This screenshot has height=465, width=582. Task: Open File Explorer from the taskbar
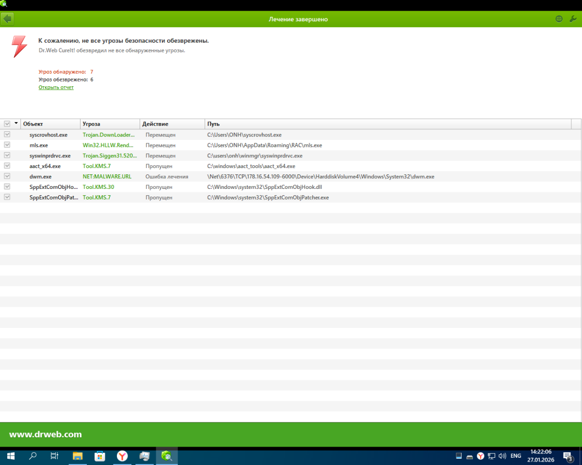(x=78, y=456)
